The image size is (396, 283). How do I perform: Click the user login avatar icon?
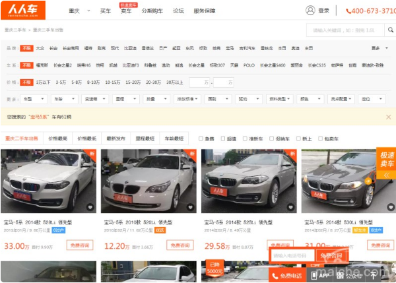(x=310, y=11)
